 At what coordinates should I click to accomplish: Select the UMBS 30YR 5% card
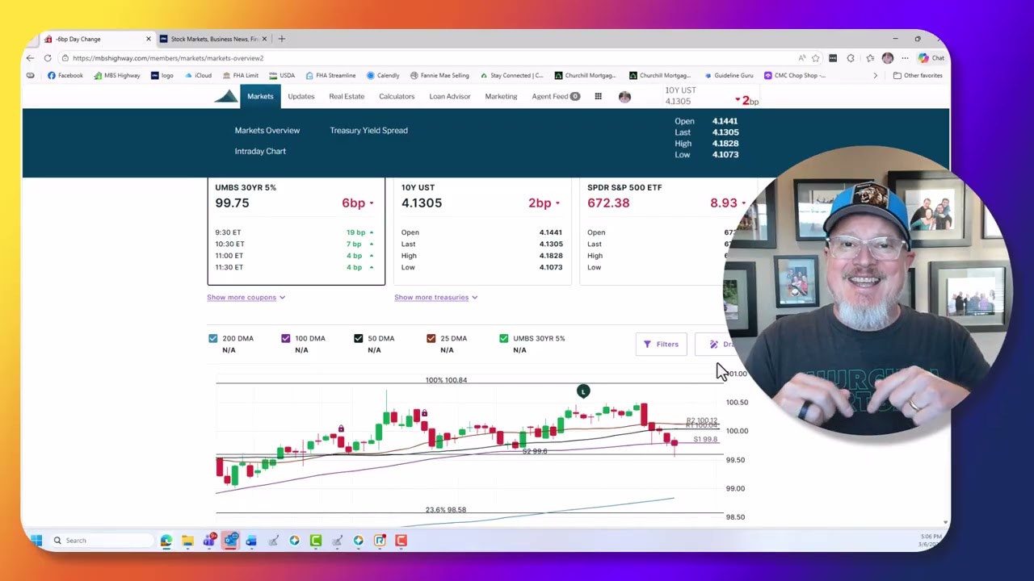coord(296,232)
